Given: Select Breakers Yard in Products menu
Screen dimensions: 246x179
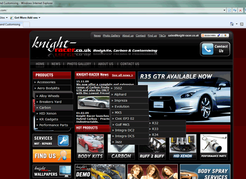Looking at the screenshot, I should (x=54, y=102).
